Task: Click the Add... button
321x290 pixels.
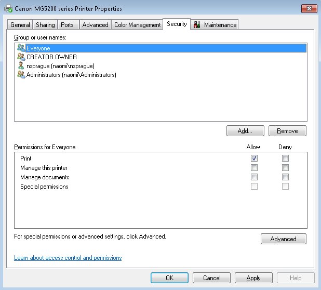Action: coord(245,131)
